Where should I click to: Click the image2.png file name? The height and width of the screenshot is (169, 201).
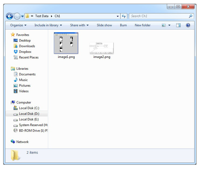coord(102,57)
